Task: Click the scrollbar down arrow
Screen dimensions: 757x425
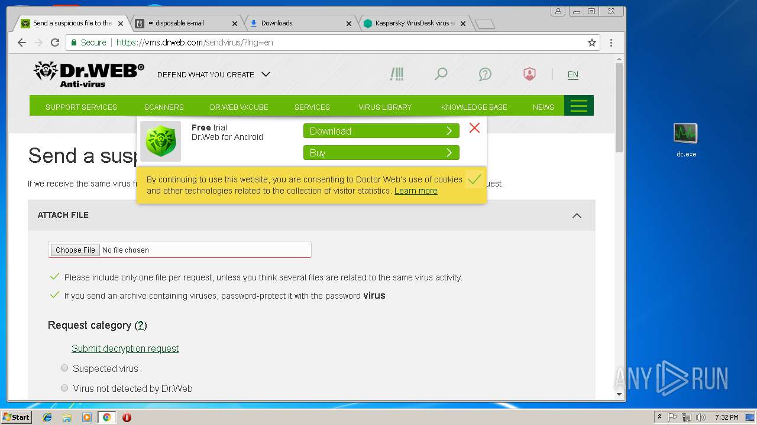Action: click(619, 394)
